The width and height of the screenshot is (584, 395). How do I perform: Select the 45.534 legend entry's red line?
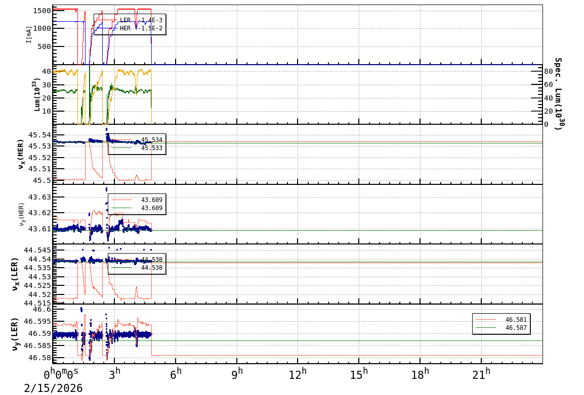pos(120,140)
